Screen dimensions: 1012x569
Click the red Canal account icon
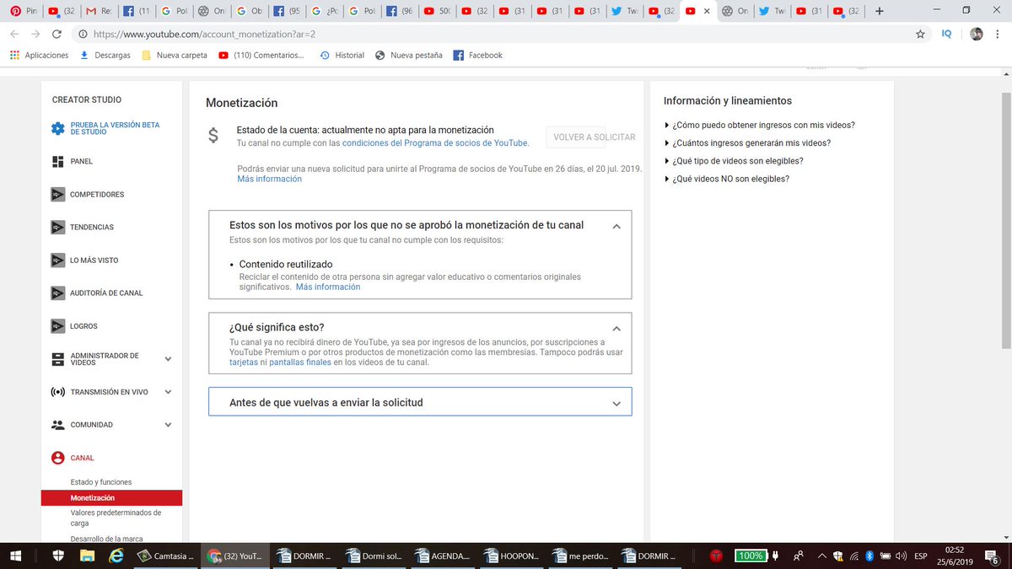click(57, 458)
